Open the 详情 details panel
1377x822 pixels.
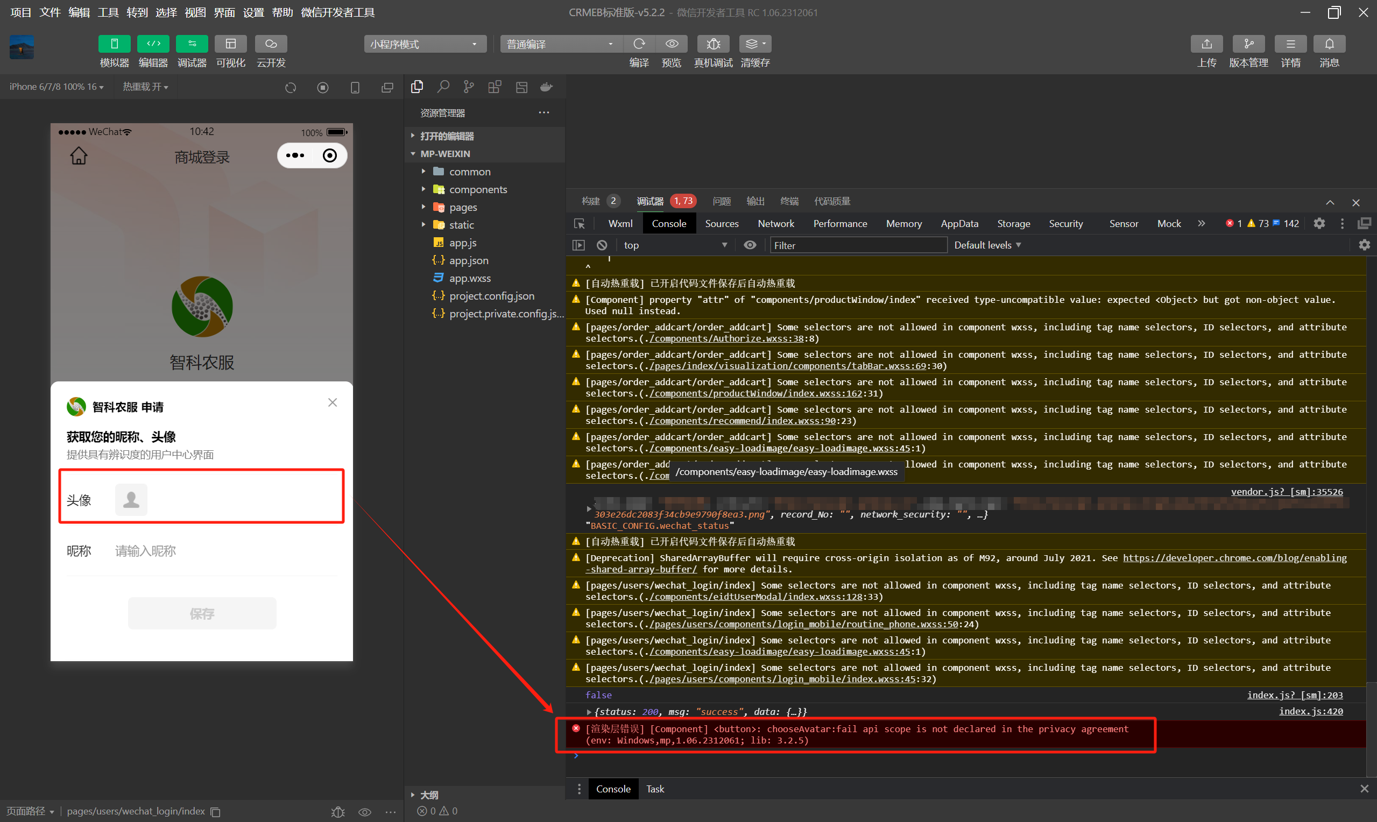1290,44
